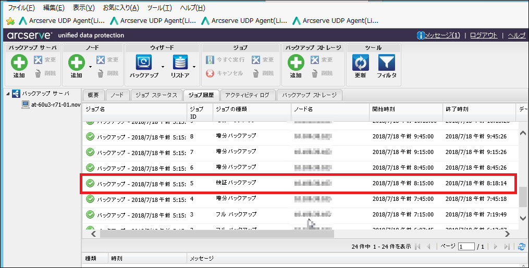Select job row starting at 9:15:00
The width and height of the screenshot is (529, 268).
pyautogui.click(x=300, y=152)
